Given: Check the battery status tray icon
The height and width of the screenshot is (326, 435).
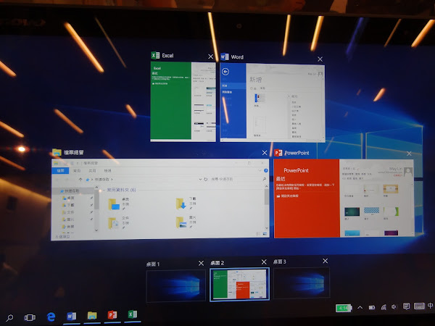Looking at the screenshot, I should [x=372, y=307].
